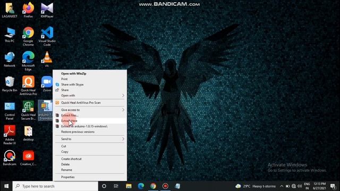Image resolution: width=340 pixels, height=191 pixels.
Task: Launch Quick Heal Secure Browser shortcut
Action: tap(28, 110)
